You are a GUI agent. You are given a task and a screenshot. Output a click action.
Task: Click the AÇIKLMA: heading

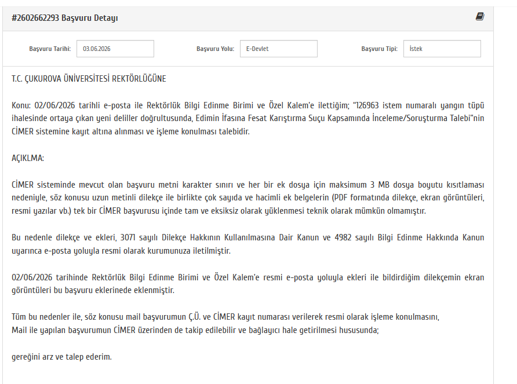pyautogui.click(x=28, y=158)
